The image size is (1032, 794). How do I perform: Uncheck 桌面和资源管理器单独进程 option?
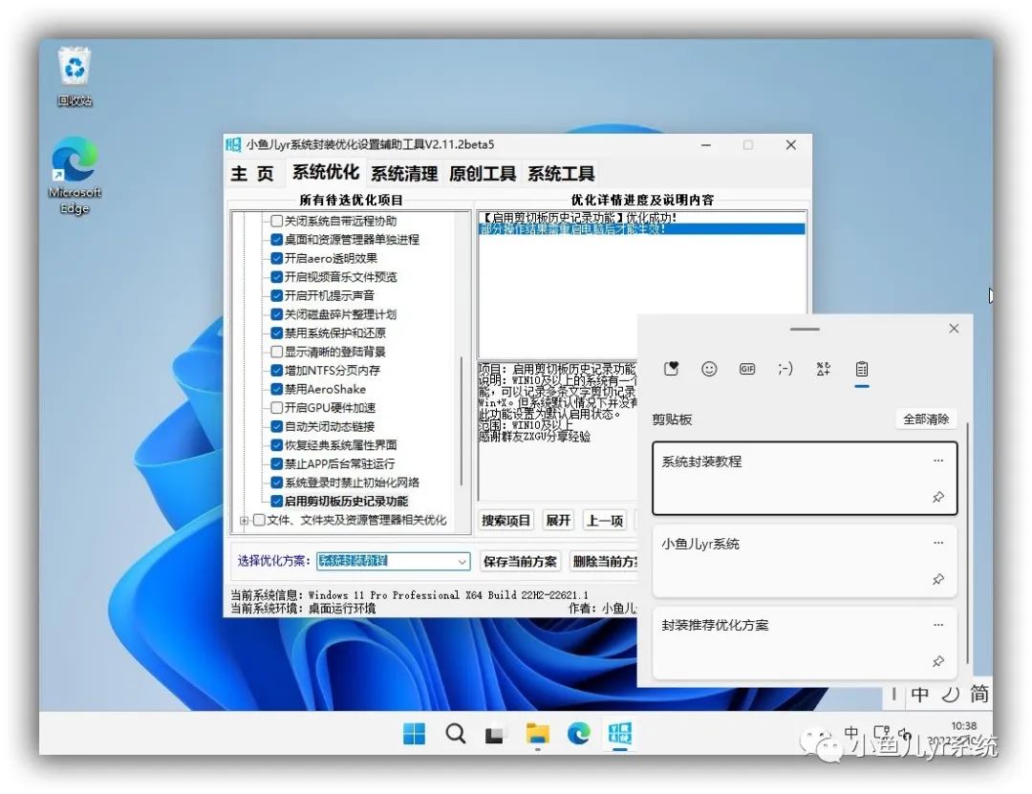click(277, 240)
